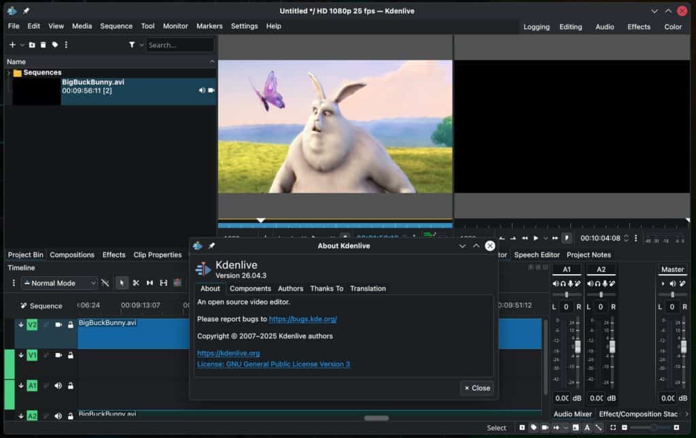Hide video on track V2 camera icon
Viewport: 696px width, 438px height.
[x=58, y=324]
